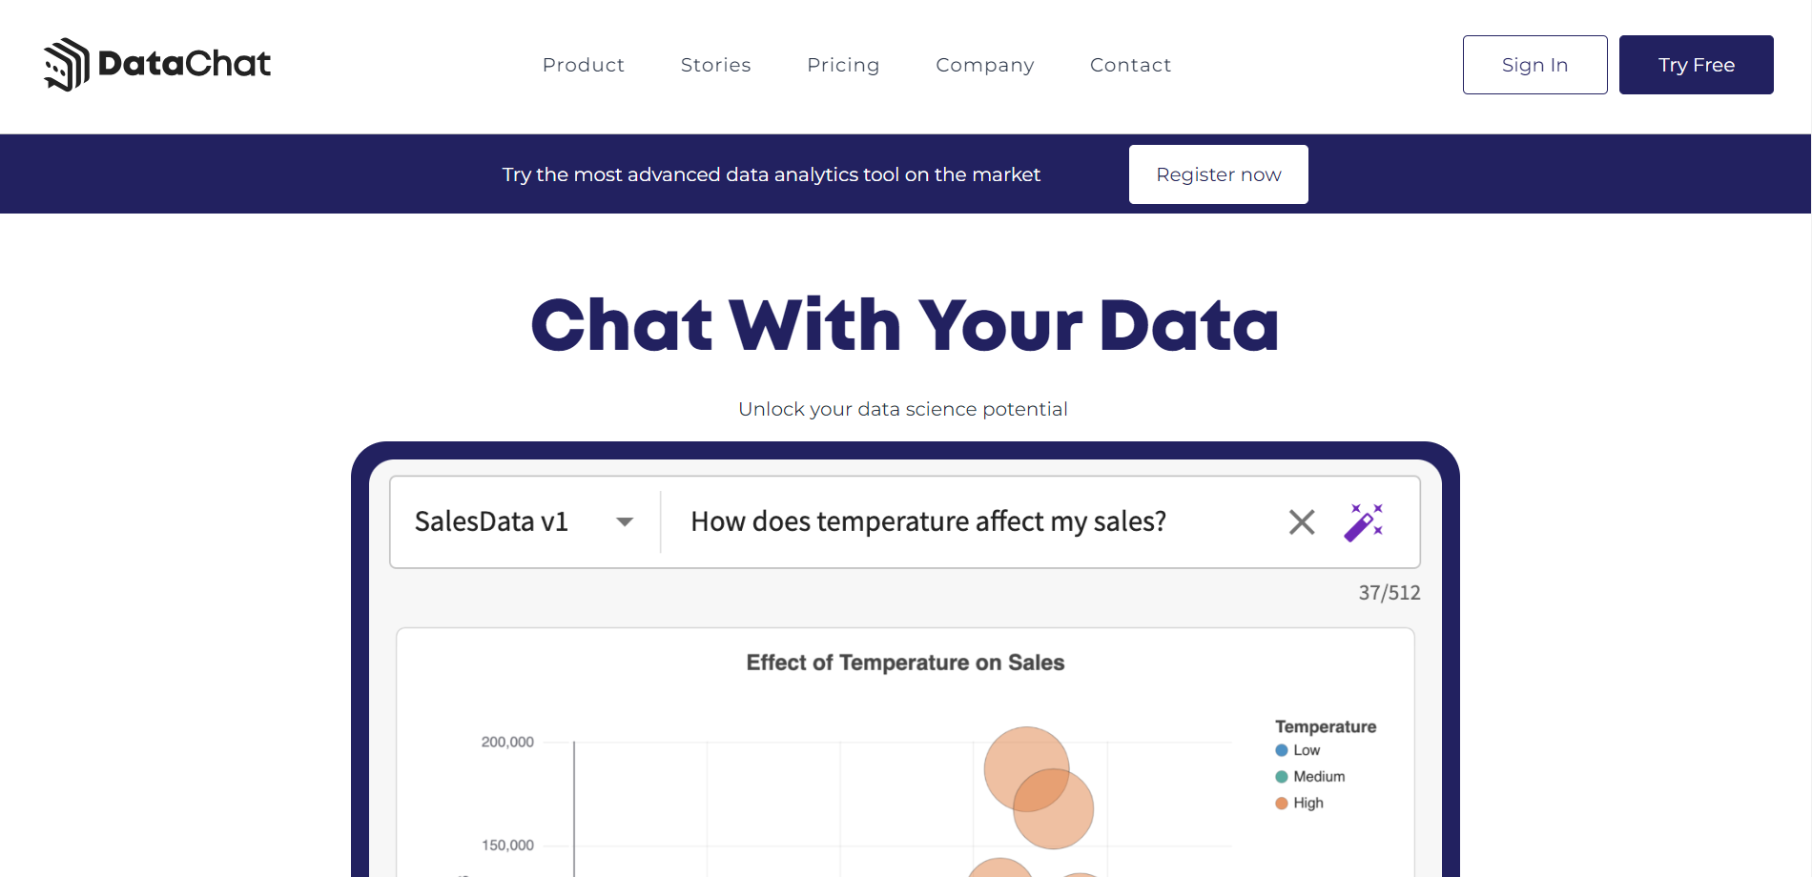The width and height of the screenshot is (1812, 877).
Task: Click the chart title Effect of Temperature on Sales
Action: pyautogui.click(x=905, y=662)
